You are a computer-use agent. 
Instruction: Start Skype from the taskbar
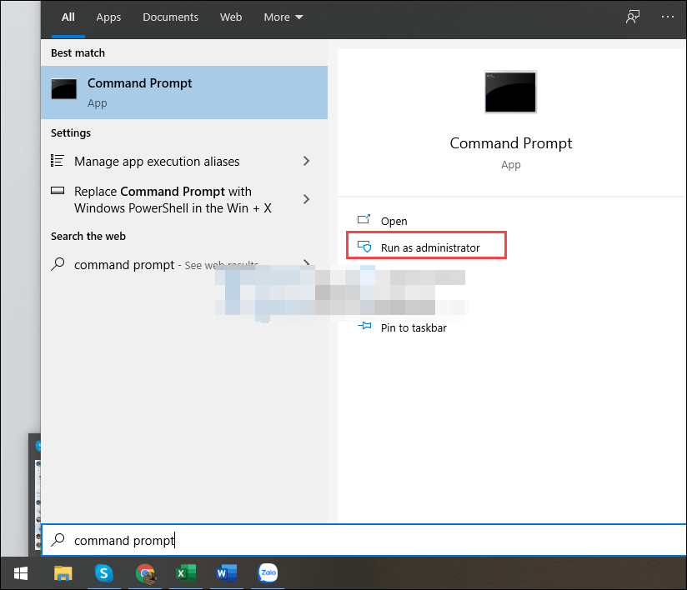click(x=103, y=573)
